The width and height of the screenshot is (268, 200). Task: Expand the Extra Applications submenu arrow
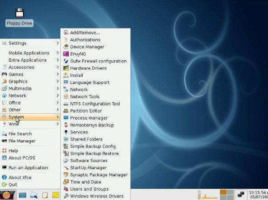pyautogui.click(x=58, y=60)
